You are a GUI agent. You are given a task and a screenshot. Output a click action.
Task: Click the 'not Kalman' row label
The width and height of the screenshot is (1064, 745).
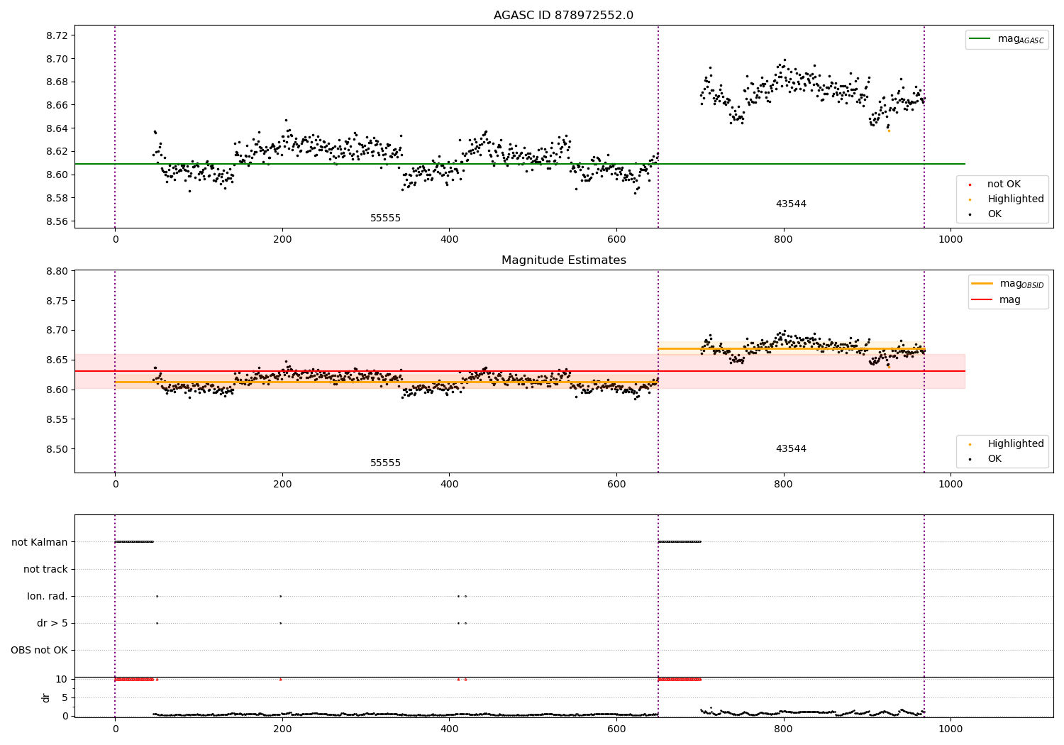40,543
